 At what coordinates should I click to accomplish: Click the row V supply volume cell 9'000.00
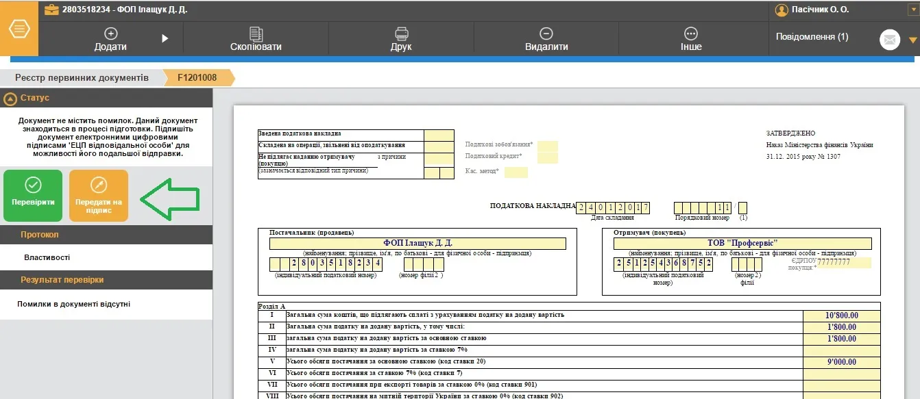(841, 363)
